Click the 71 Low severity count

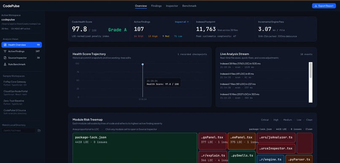pyautogui.click(x=178, y=36)
